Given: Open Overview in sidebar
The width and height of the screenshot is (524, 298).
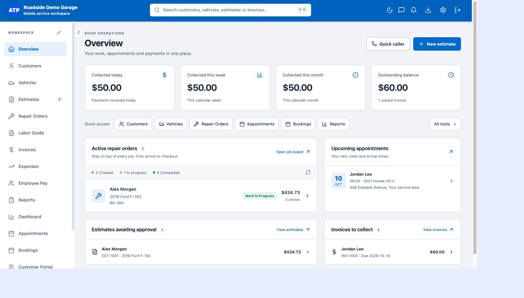Looking at the screenshot, I should point(36,49).
